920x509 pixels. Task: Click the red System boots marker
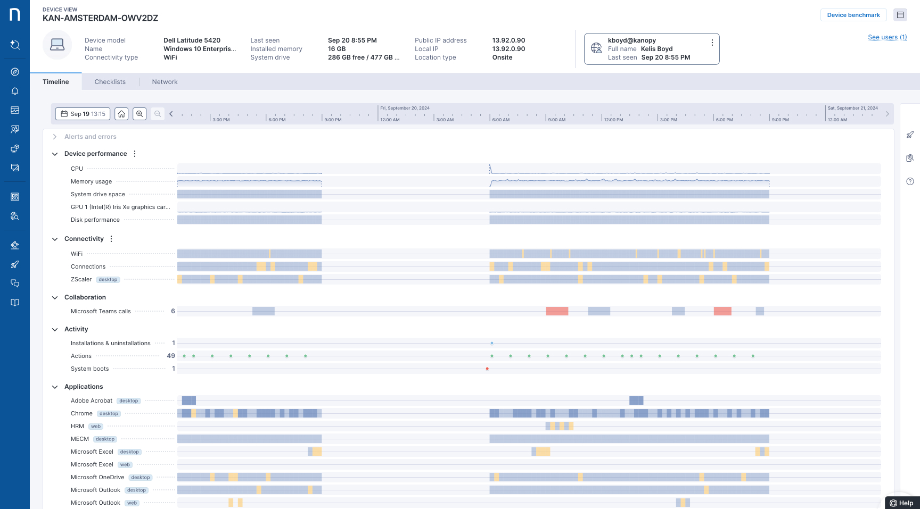487,369
